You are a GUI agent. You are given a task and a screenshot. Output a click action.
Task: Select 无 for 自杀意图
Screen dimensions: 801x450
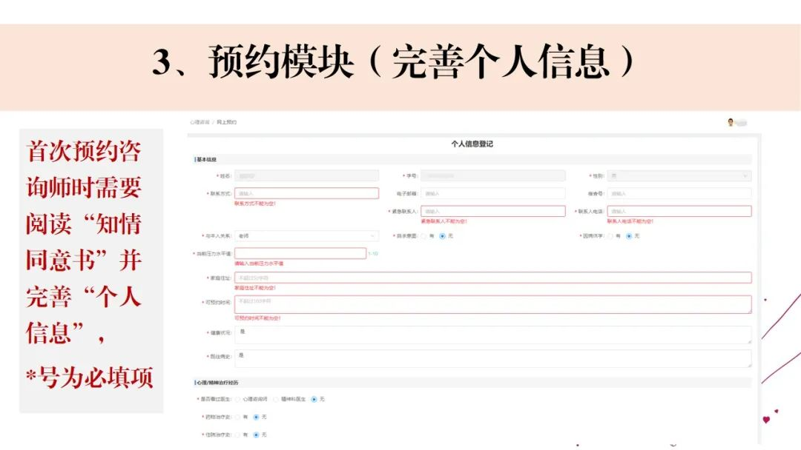click(442, 236)
